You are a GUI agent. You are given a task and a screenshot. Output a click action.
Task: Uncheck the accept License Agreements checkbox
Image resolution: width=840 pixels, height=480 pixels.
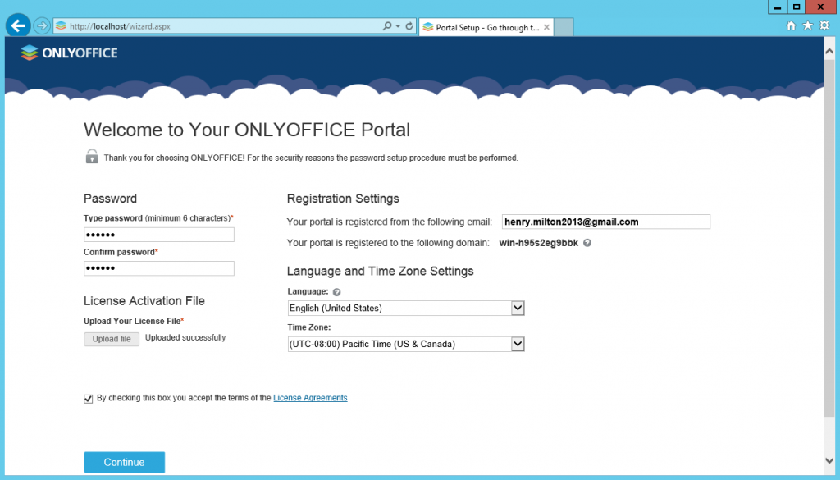pyautogui.click(x=89, y=399)
